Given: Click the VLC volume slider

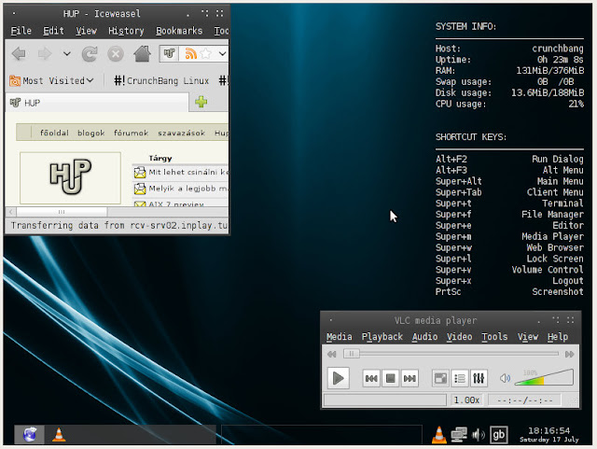Looking at the screenshot, I should pyautogui.click(x=544, y=377).
